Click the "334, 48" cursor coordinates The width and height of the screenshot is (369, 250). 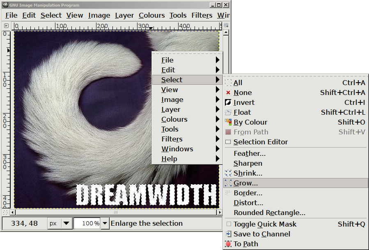[x=24, y=223]
